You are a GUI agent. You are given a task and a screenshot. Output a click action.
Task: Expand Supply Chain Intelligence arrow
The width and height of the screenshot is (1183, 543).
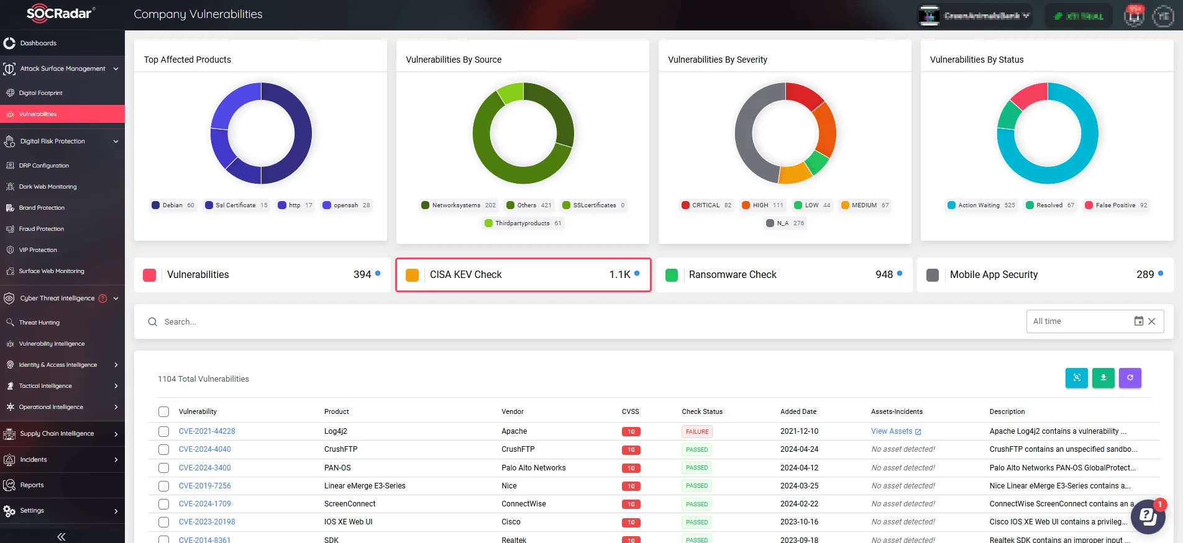pos(116,434)
